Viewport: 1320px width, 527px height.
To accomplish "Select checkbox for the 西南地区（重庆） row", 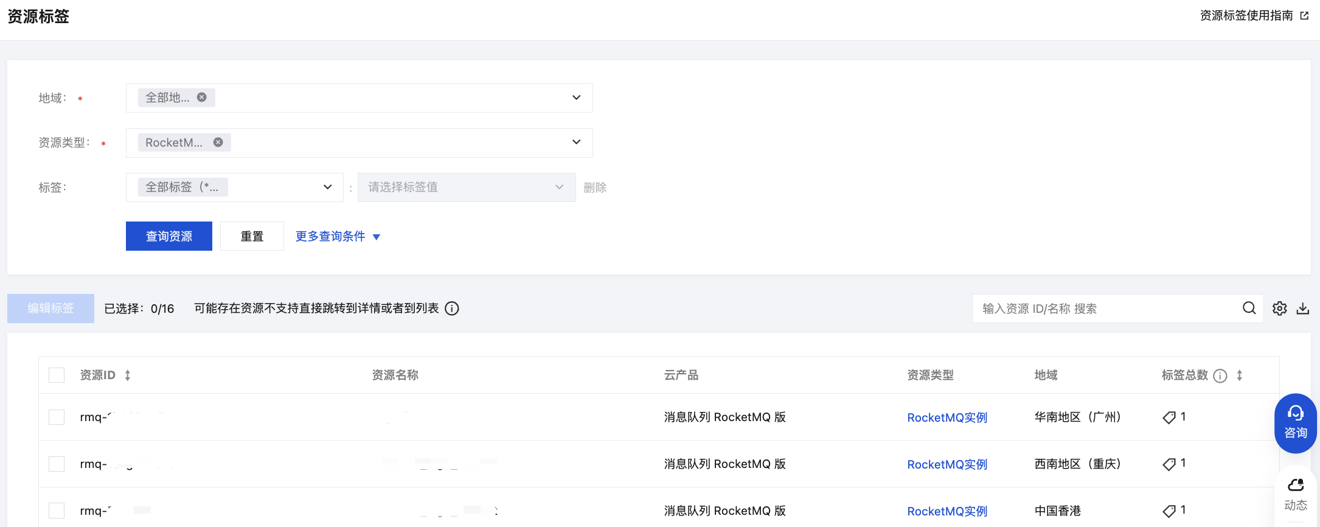I will pos(57,464).
